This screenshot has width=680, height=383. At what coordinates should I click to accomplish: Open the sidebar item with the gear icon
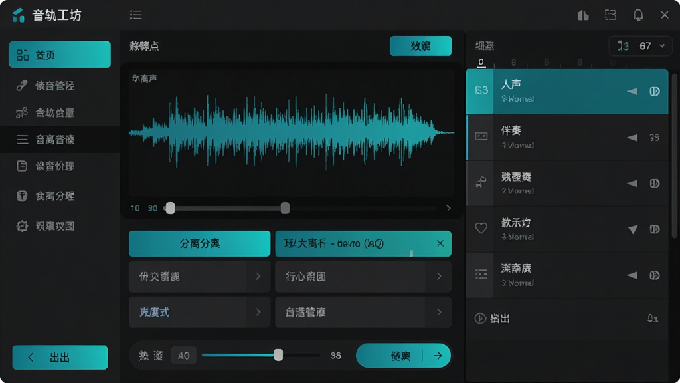[60, 226]
